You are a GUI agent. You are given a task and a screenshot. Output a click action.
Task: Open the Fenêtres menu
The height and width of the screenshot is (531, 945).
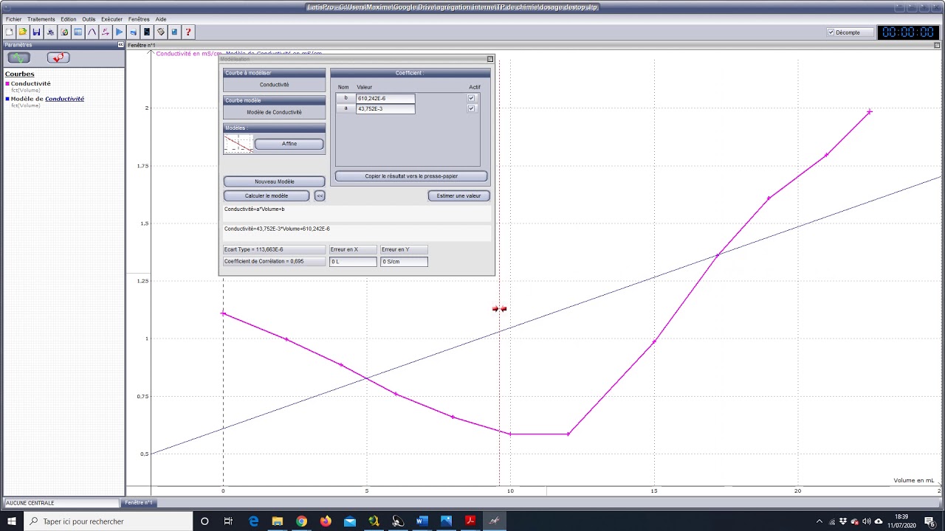pyautogui.click(x=139, y=19)
